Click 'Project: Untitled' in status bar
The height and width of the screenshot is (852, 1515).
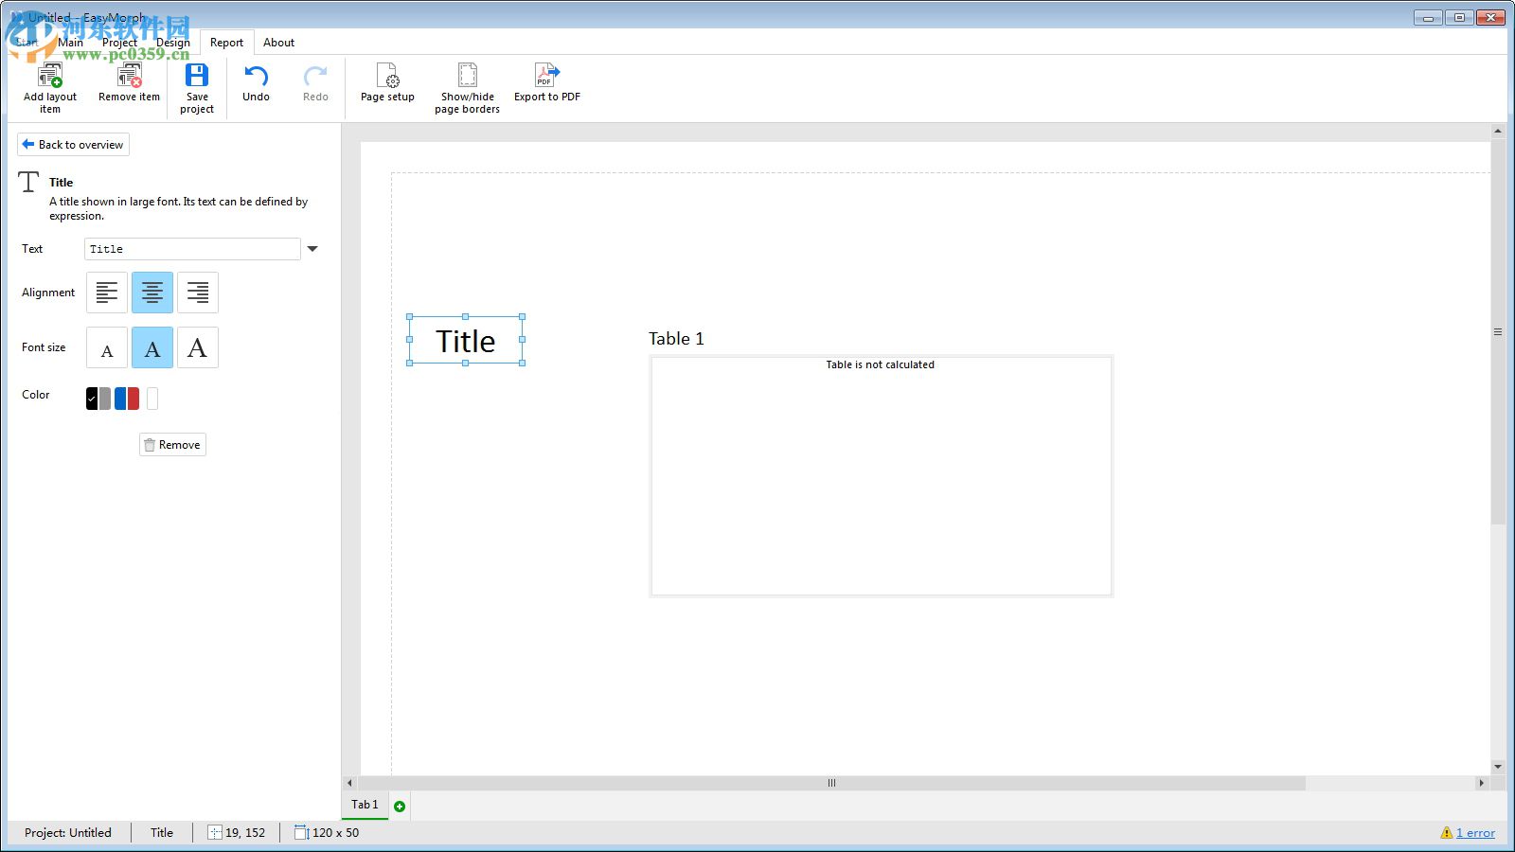click(x=68, y=833)
